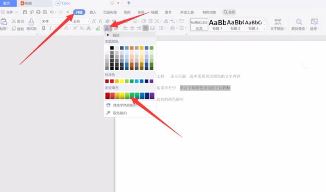Click the Redo arrow icon

click(60, 12)
